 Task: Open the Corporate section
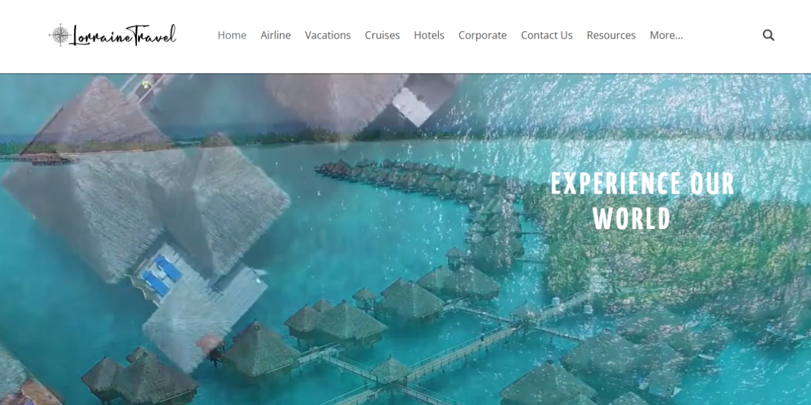(x=482, y=35)
